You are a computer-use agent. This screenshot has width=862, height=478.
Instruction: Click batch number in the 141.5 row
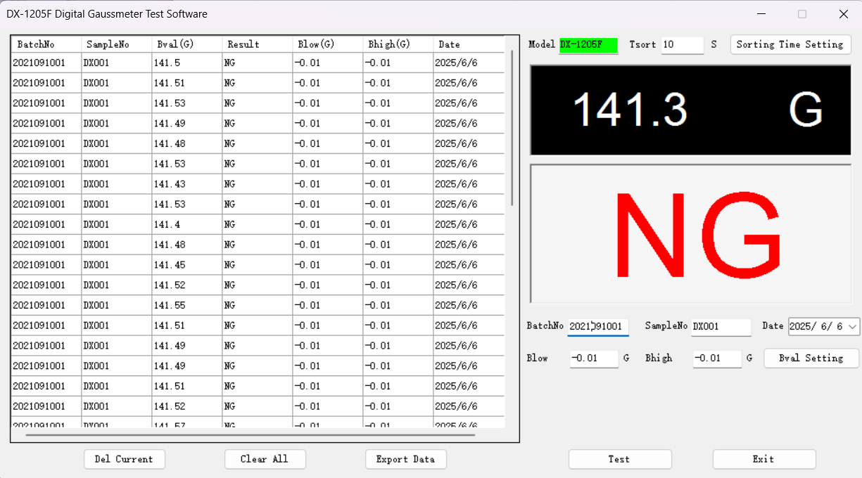coord(46,63)
